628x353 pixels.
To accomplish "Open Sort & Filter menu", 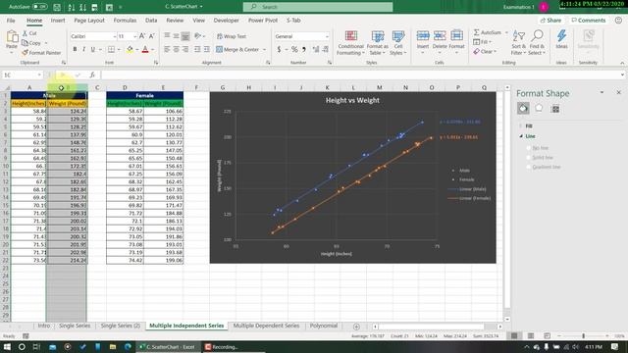I will point(519,43).
